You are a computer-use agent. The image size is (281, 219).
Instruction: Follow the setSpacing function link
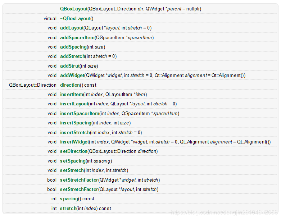click(x=73, y=161)
